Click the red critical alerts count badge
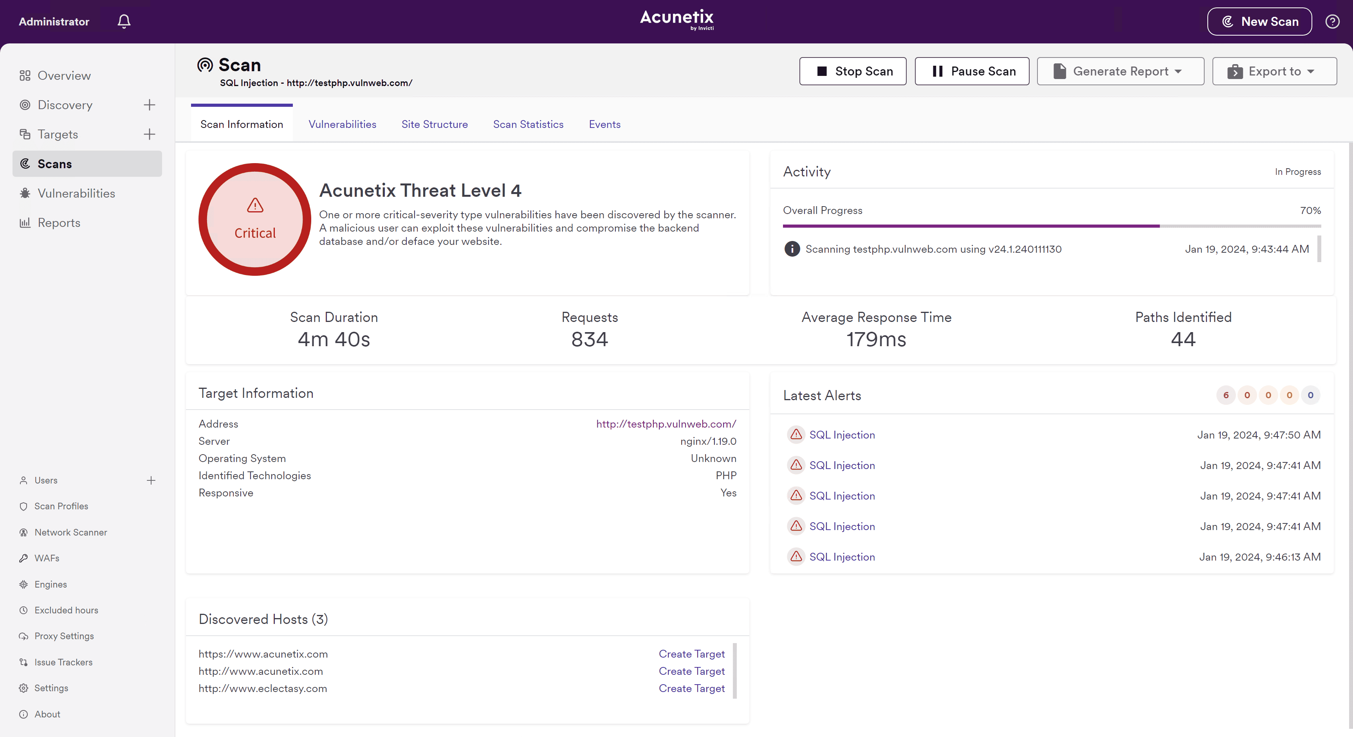 point(1225,395)
